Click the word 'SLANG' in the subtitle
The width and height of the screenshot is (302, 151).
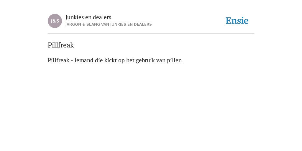click(x=93, y=24)
